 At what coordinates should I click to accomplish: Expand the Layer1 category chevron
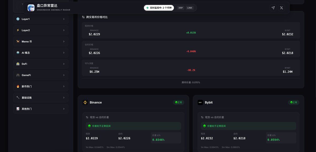point(64,19)
